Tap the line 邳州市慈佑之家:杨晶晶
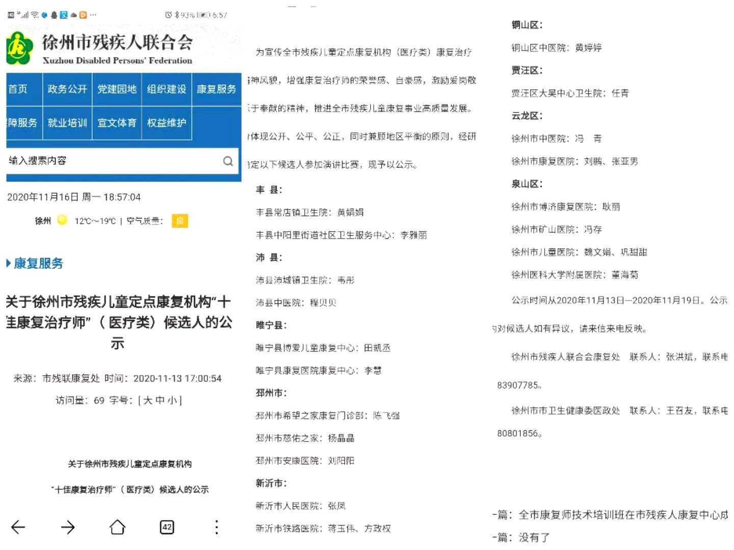The image size is (734, 550). 305,438
